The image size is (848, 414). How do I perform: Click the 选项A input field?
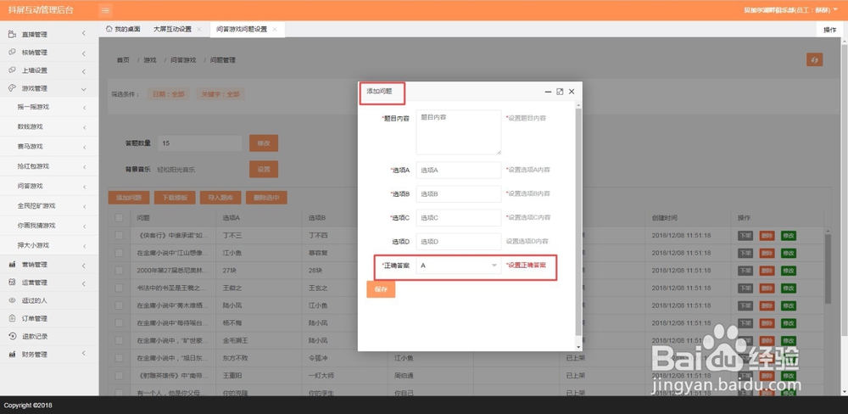pyautogui.click(x=459, y=170)
